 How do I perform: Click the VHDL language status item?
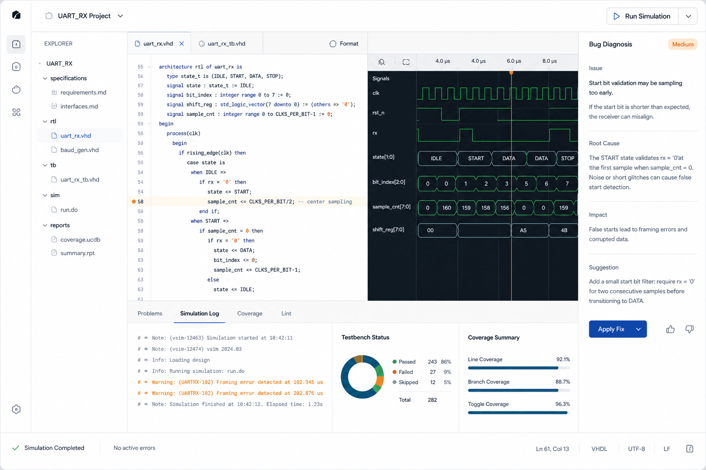[x=599, y=449]
